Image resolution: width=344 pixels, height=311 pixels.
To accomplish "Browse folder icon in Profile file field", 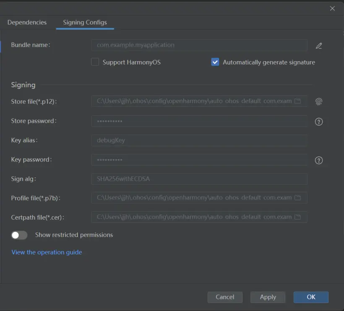I will coord(298,198).
